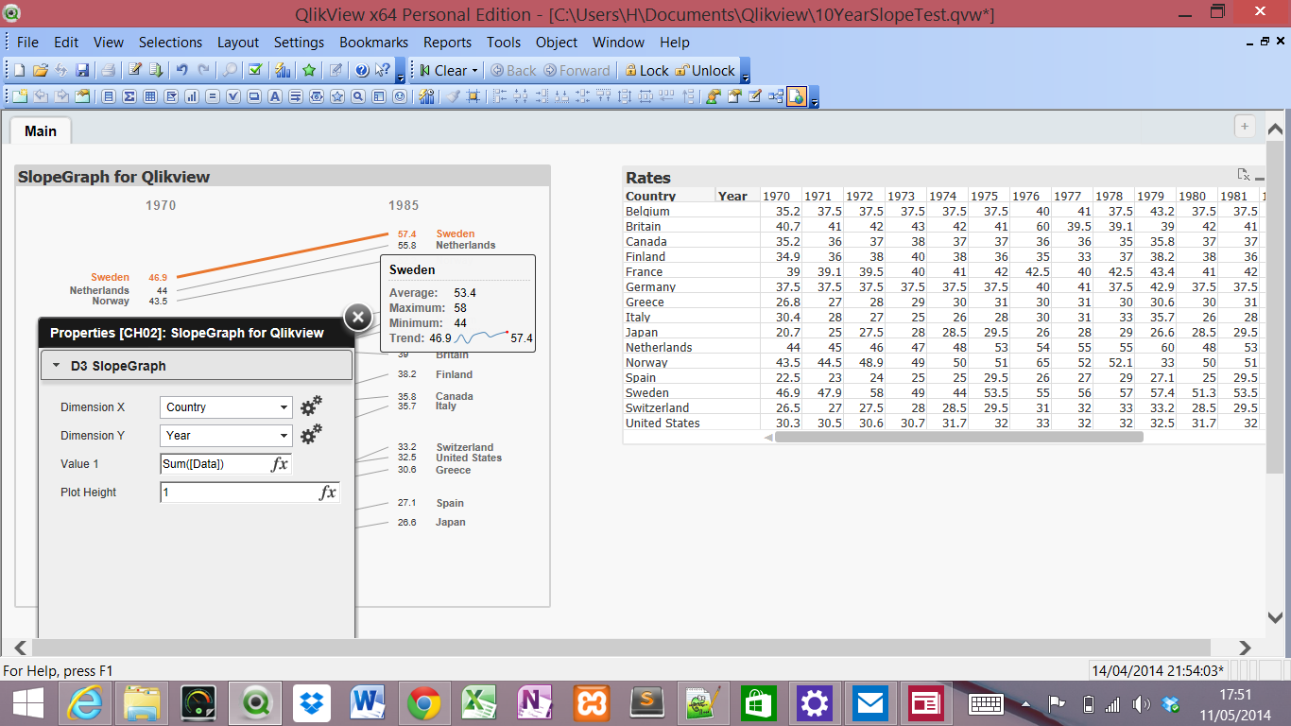Toggle WebView mode globe icon

[796, 95]
